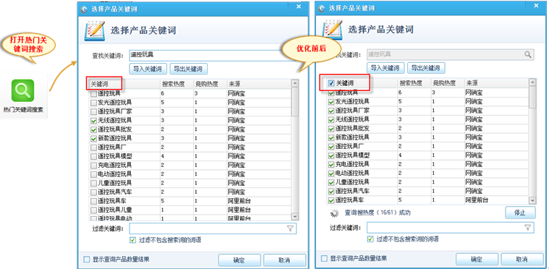Toggle 过滤不包含搜索词的词语 in left window
Viewport: 549px width, 269px height.
click(x=132, y=240)
